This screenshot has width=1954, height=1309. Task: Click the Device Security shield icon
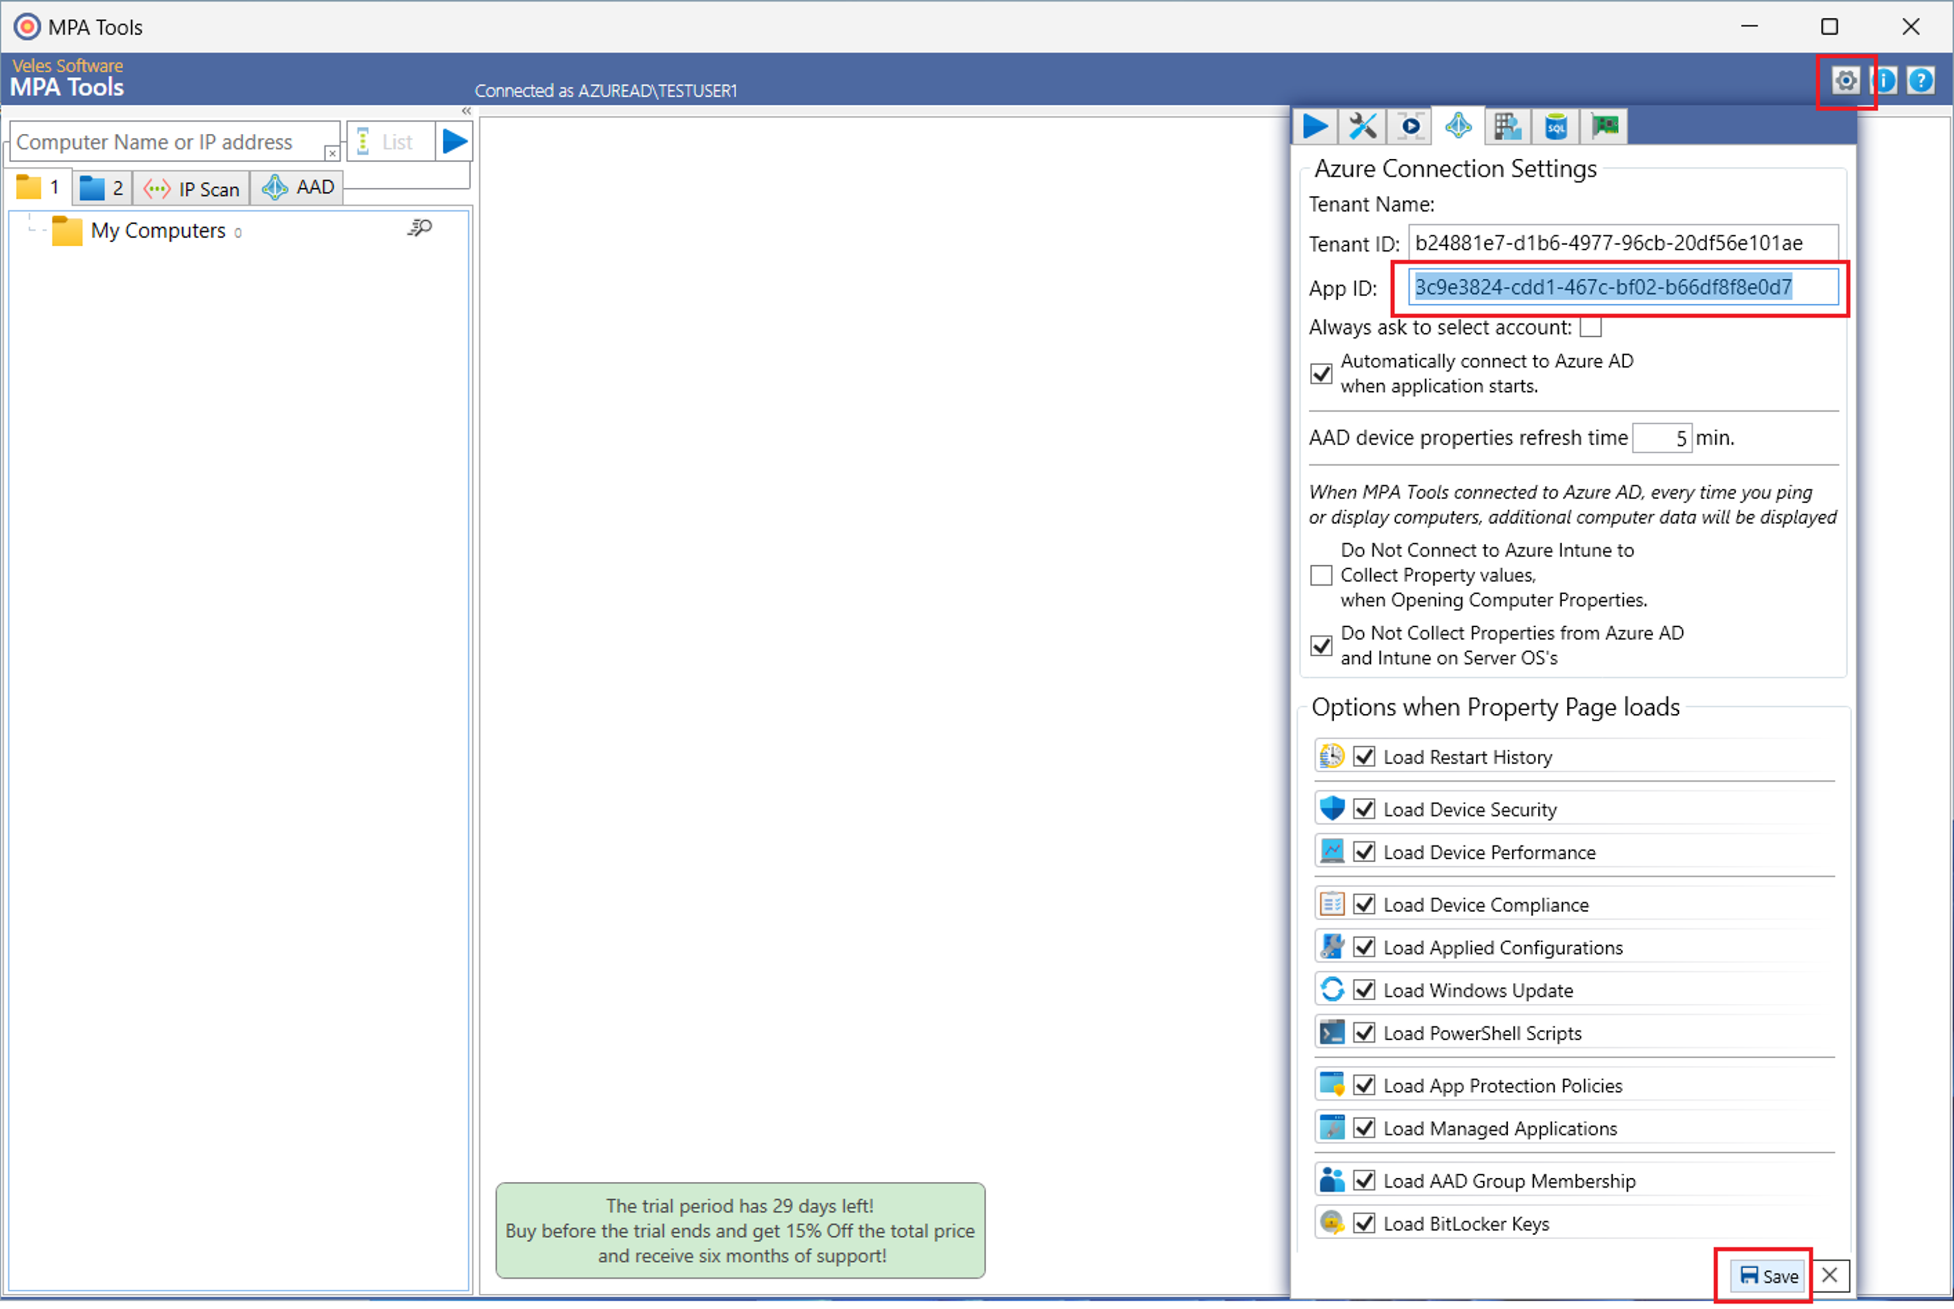1332,808
